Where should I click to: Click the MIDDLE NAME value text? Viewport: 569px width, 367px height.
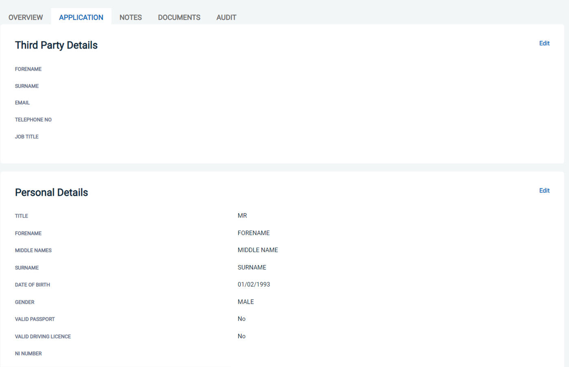click(x=258, y=250)
